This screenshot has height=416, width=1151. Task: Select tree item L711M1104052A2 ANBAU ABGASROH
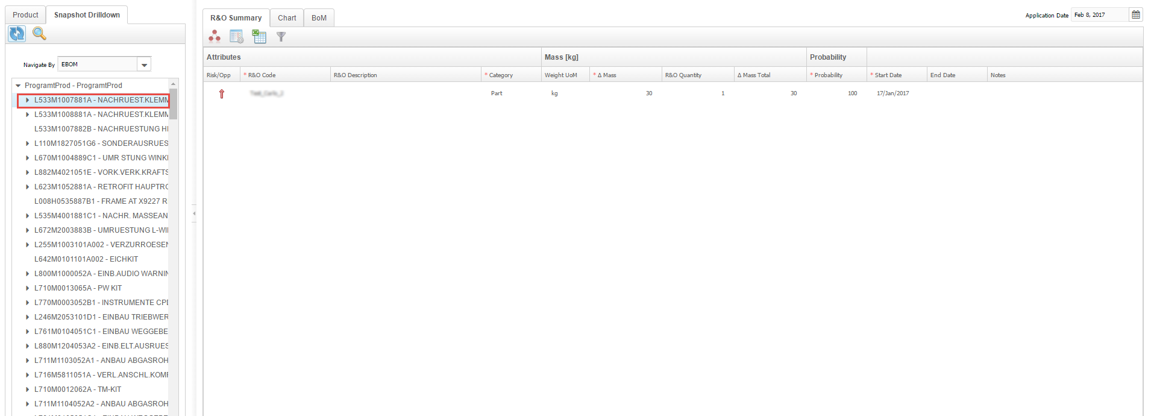101,404
